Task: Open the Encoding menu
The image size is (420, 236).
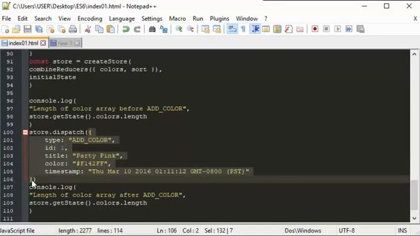Action: tap(90, 18)
